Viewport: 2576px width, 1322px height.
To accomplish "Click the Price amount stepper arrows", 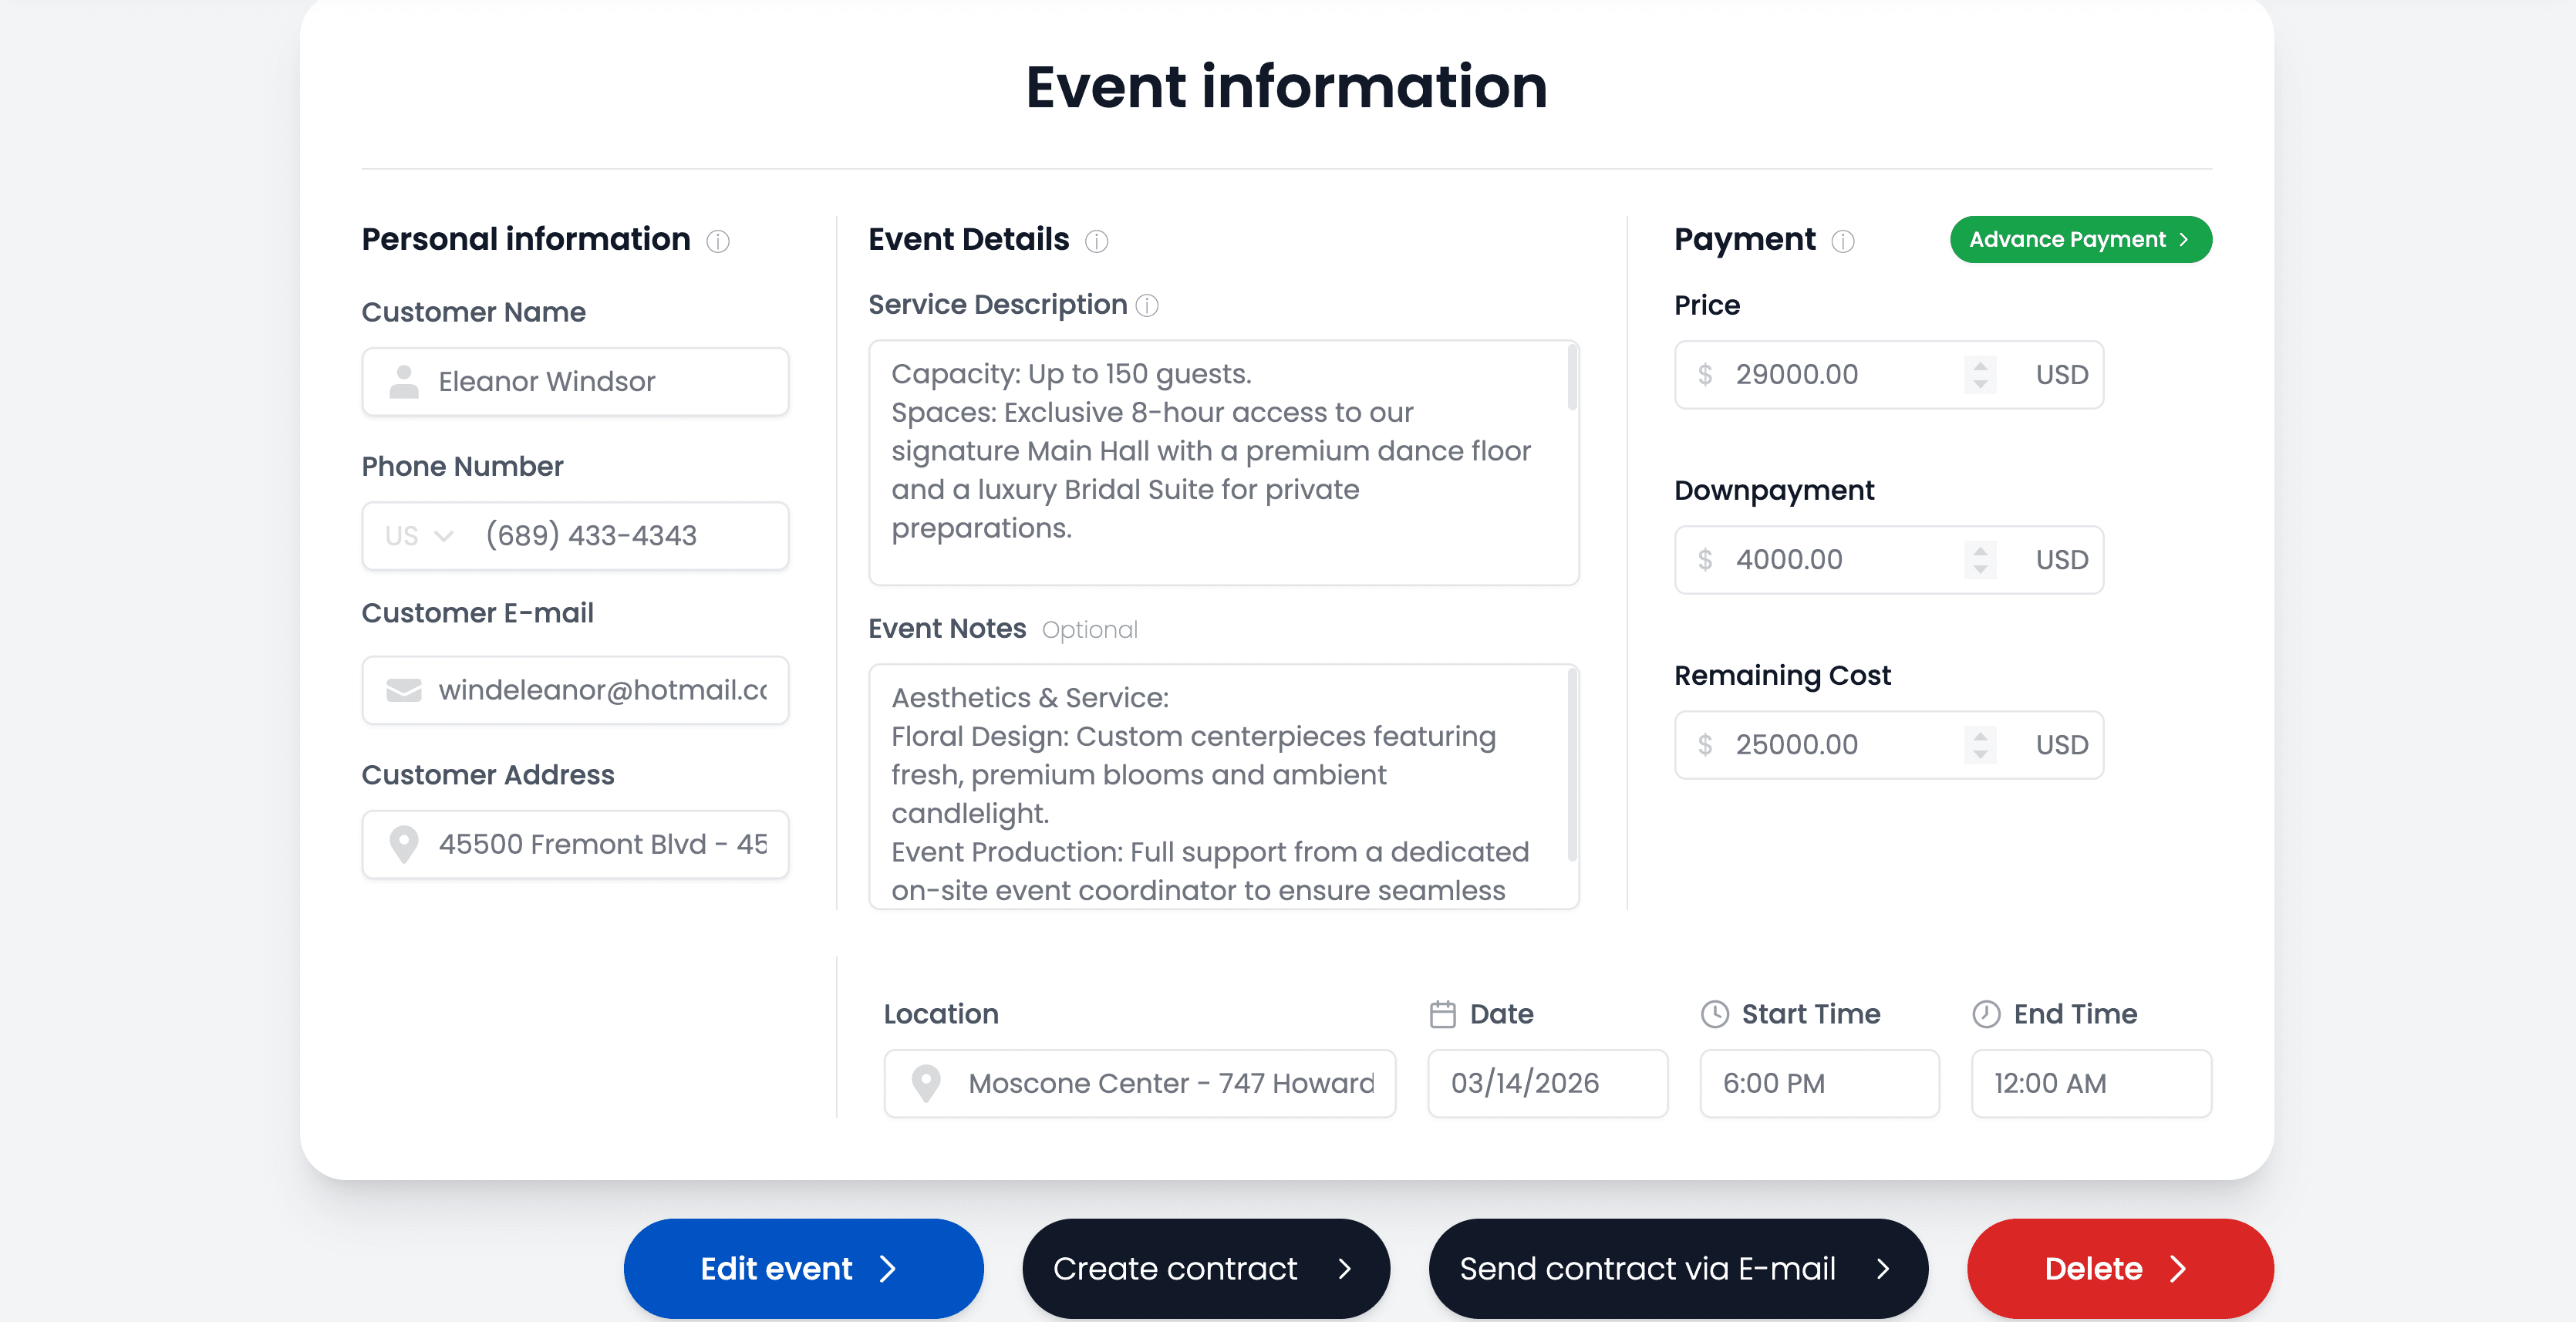I will point(1979,375).
